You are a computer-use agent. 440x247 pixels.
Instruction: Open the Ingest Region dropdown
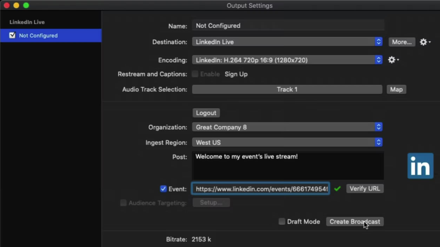click(287, 143)
